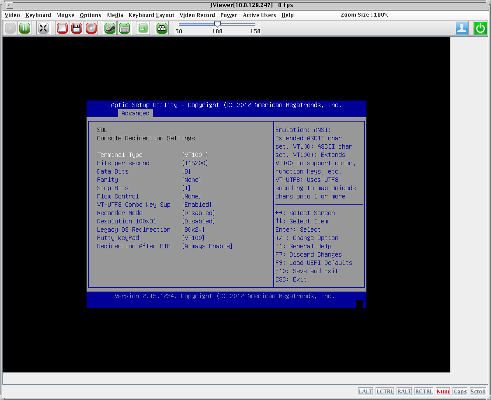The image size is (491, 400).
Task: Click the F9: Load UEFI Defaults hint
Action: [314, 263]
